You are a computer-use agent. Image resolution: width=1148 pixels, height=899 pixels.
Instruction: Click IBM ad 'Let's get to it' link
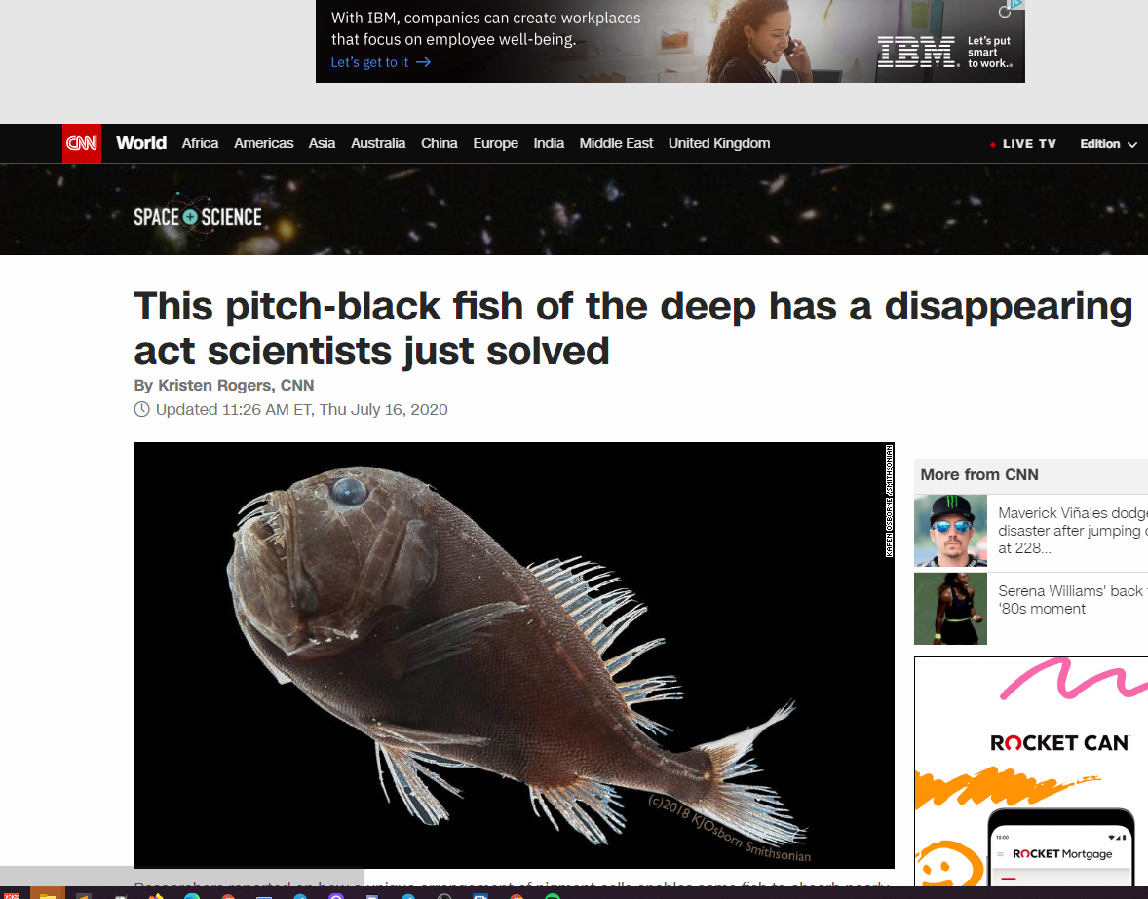coord(381,62)
